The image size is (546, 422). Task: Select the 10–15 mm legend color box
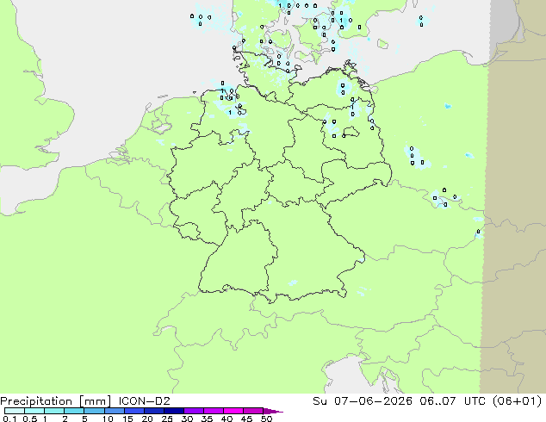tap(115, 411)
